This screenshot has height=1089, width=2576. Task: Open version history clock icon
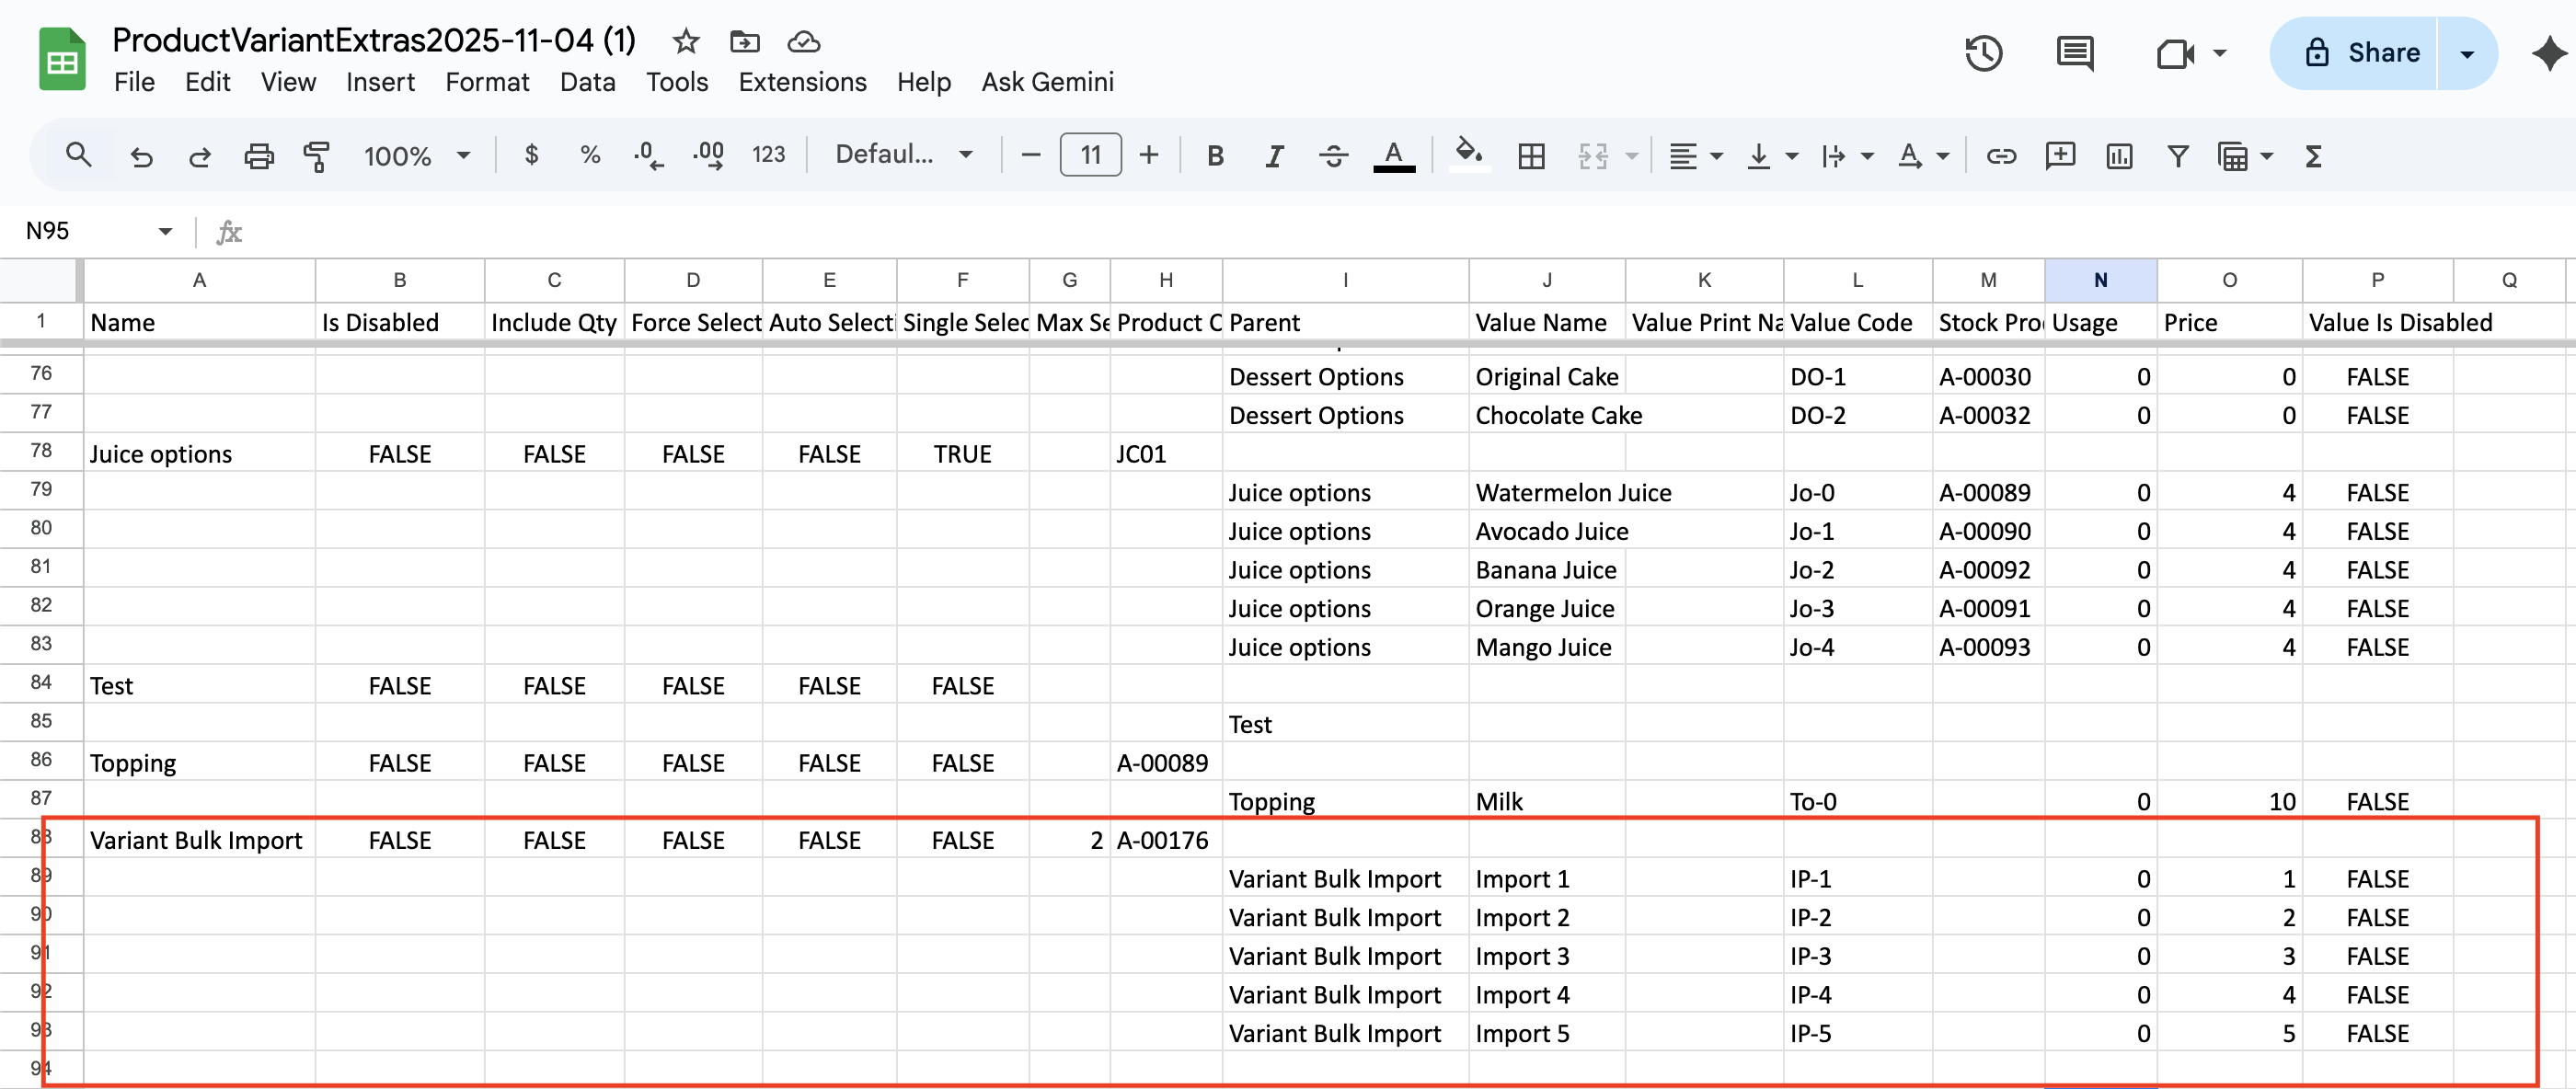1983,53
